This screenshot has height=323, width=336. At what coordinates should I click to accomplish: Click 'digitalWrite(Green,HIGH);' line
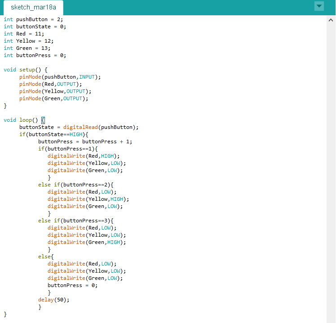[87, 242]
